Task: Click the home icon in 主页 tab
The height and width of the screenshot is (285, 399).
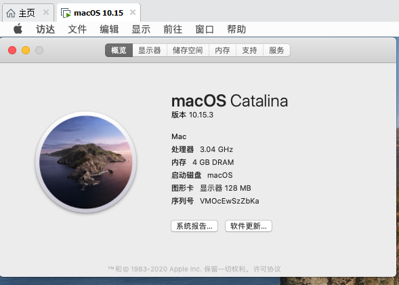Action: (x=11, y=13)
